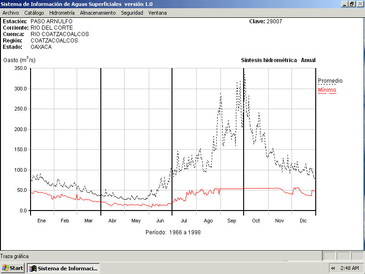The height and width of the screenshot is (274, 365).
Task: Click the taskbar clock showing 2:48 AM
Action: [350, 268]
